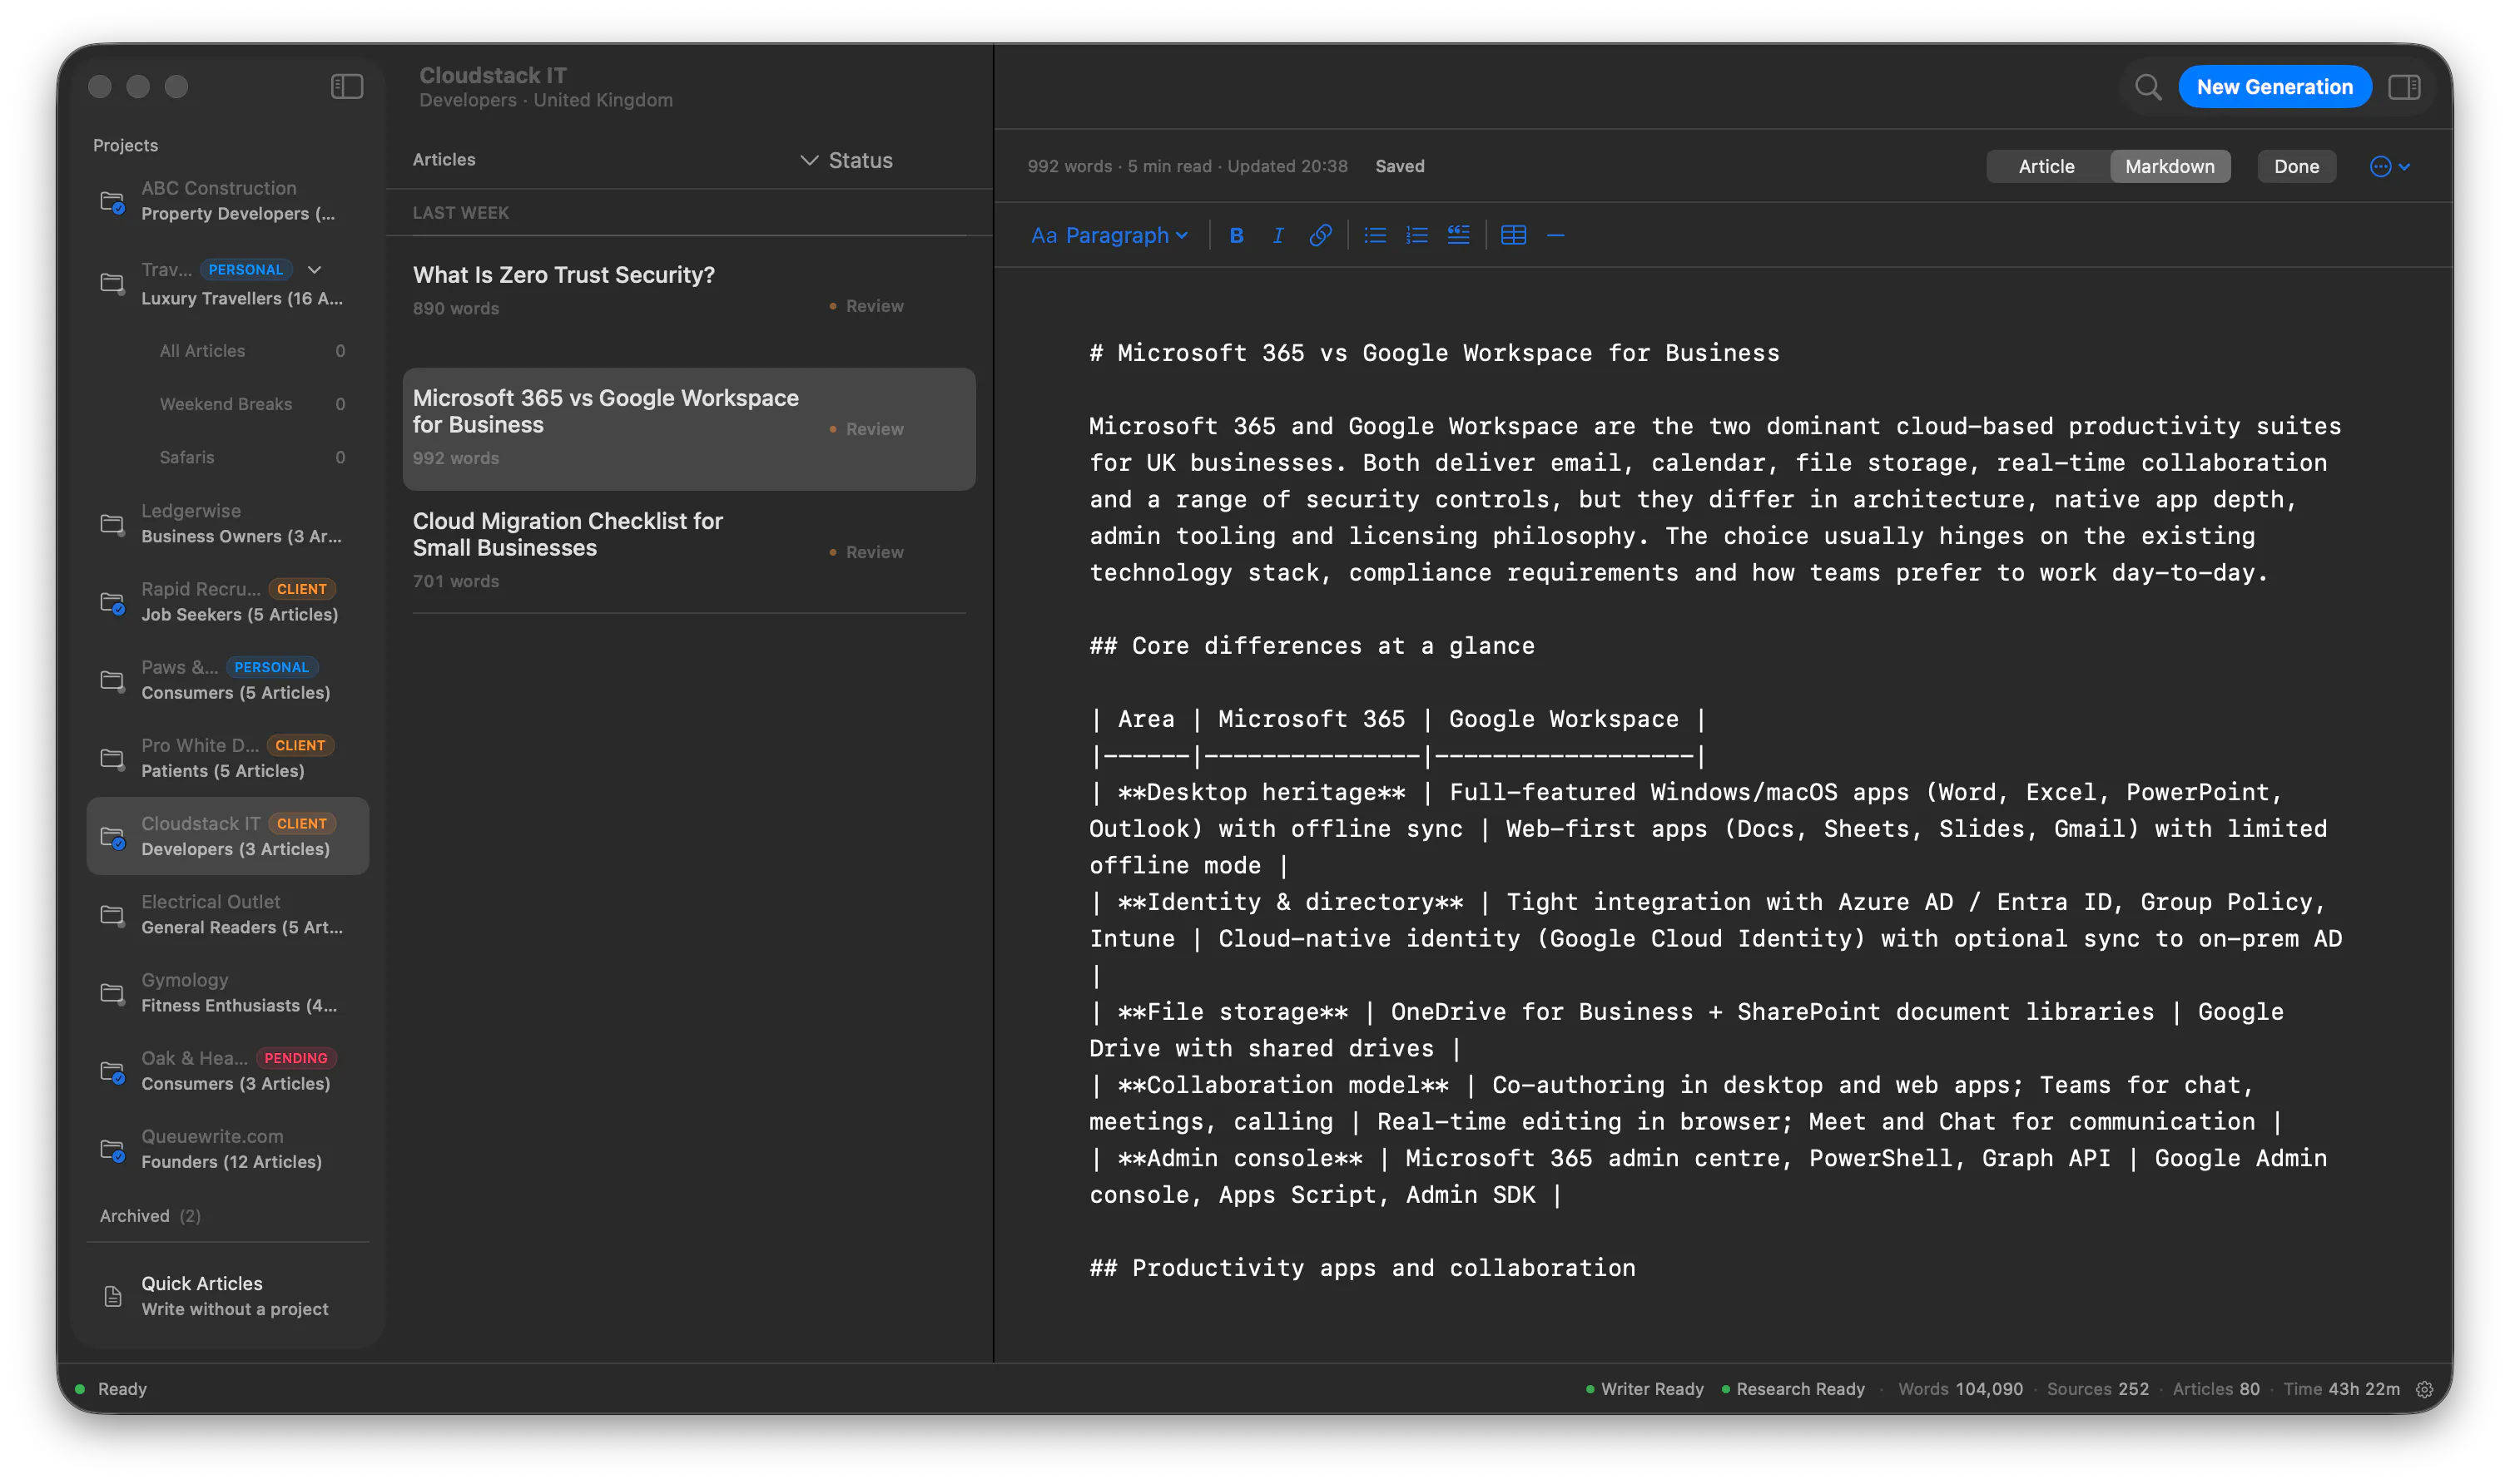This screenshot has width=2510, height=1484.
Task: Insert a horizontal rule
Action: [1555, 235]
